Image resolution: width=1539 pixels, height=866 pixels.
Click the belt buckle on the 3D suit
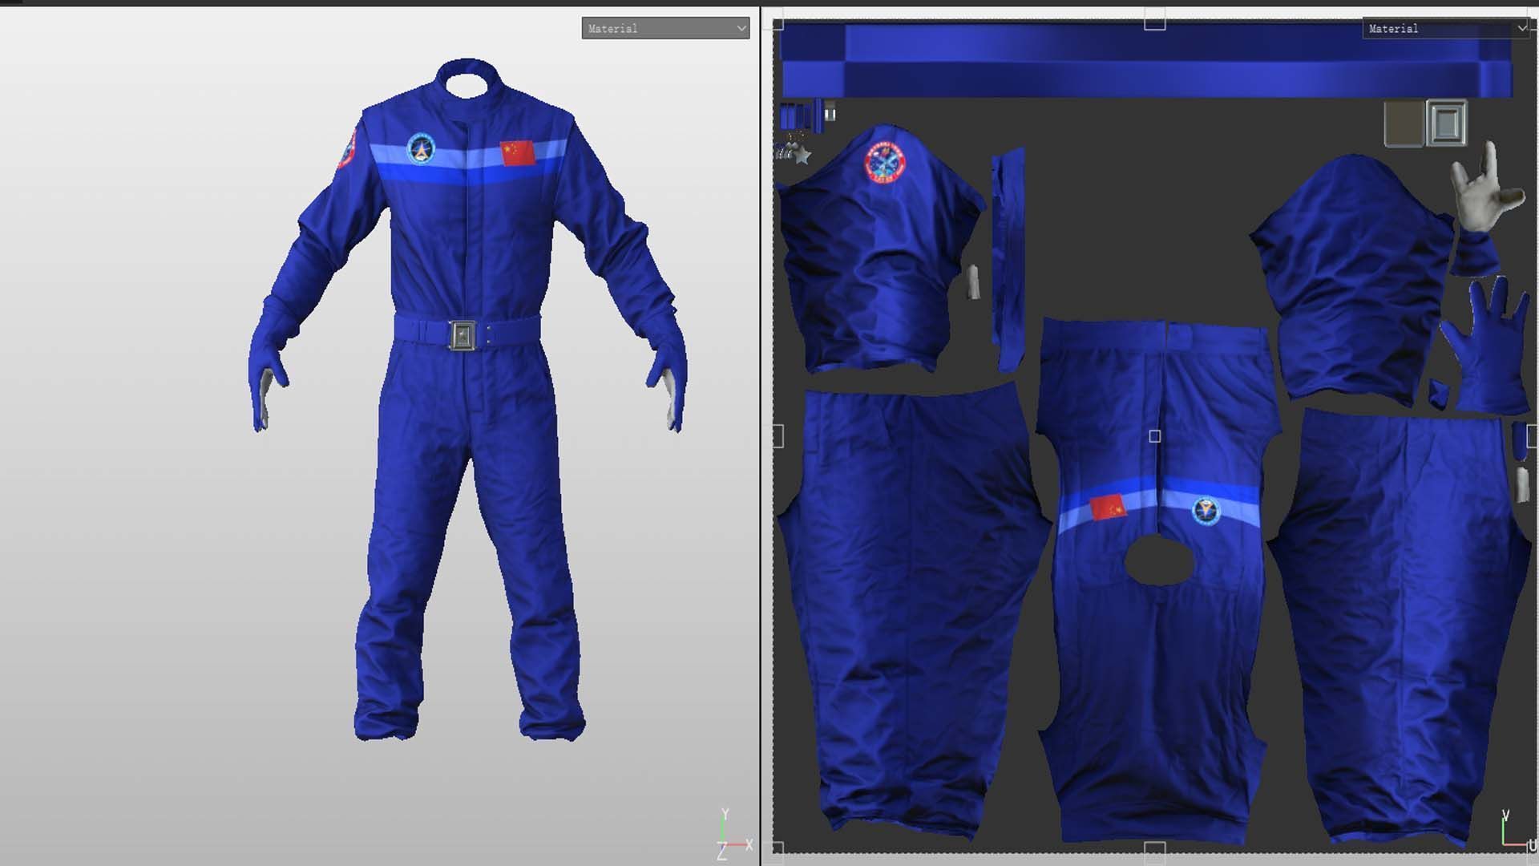click(463, 335)
